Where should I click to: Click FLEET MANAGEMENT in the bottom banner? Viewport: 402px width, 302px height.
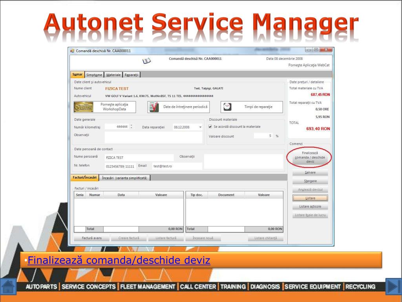tap(148, 287)
